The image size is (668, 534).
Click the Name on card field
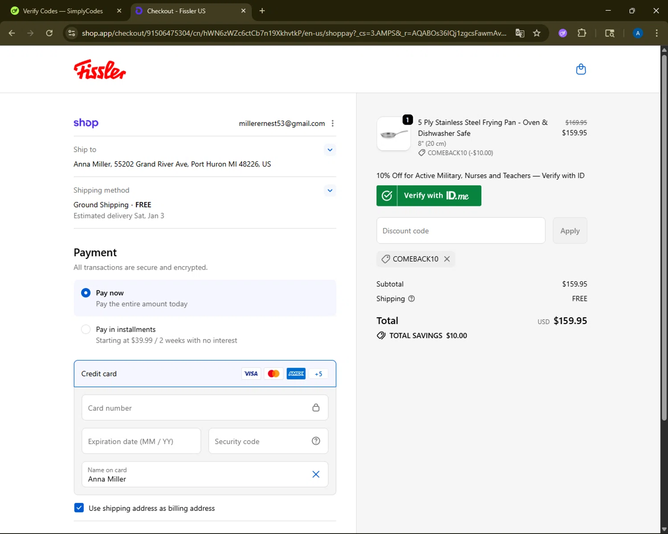205,474
